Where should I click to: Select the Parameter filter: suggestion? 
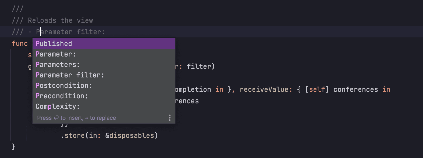(70, 75)
